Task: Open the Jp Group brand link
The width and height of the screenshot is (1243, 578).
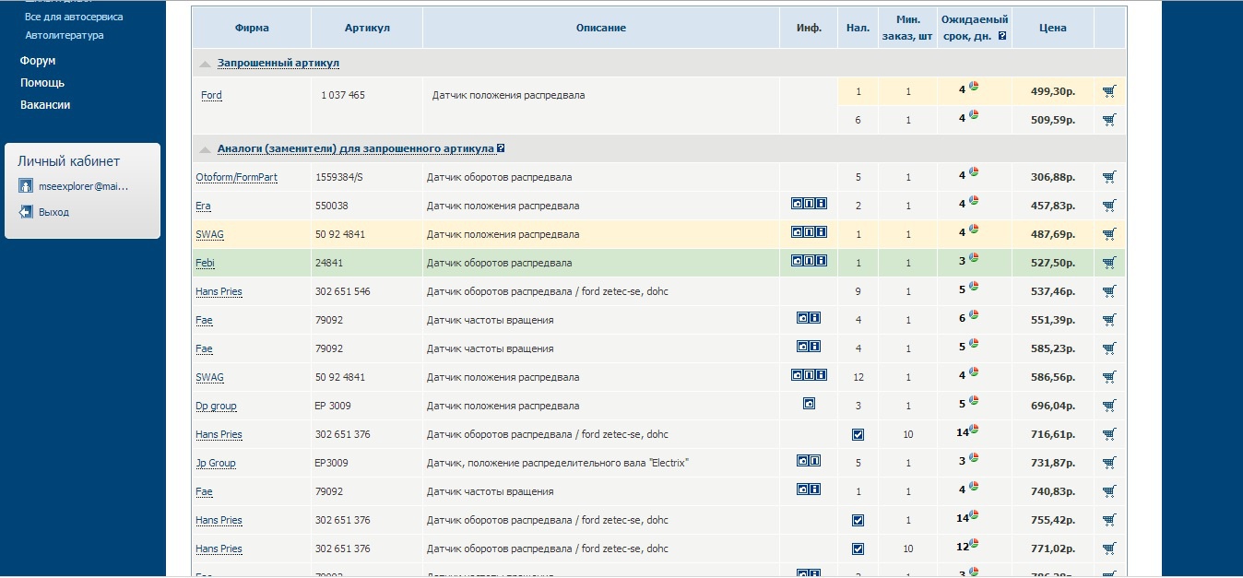Action: tap(215, 463)
